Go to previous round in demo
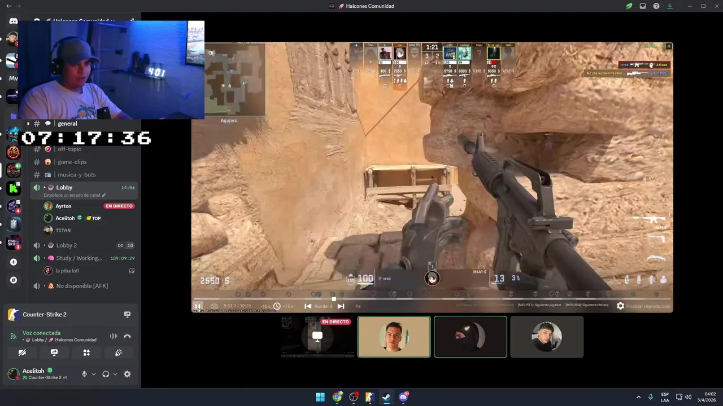The height and width of the screenshot is (406, 723). point(308,306)
